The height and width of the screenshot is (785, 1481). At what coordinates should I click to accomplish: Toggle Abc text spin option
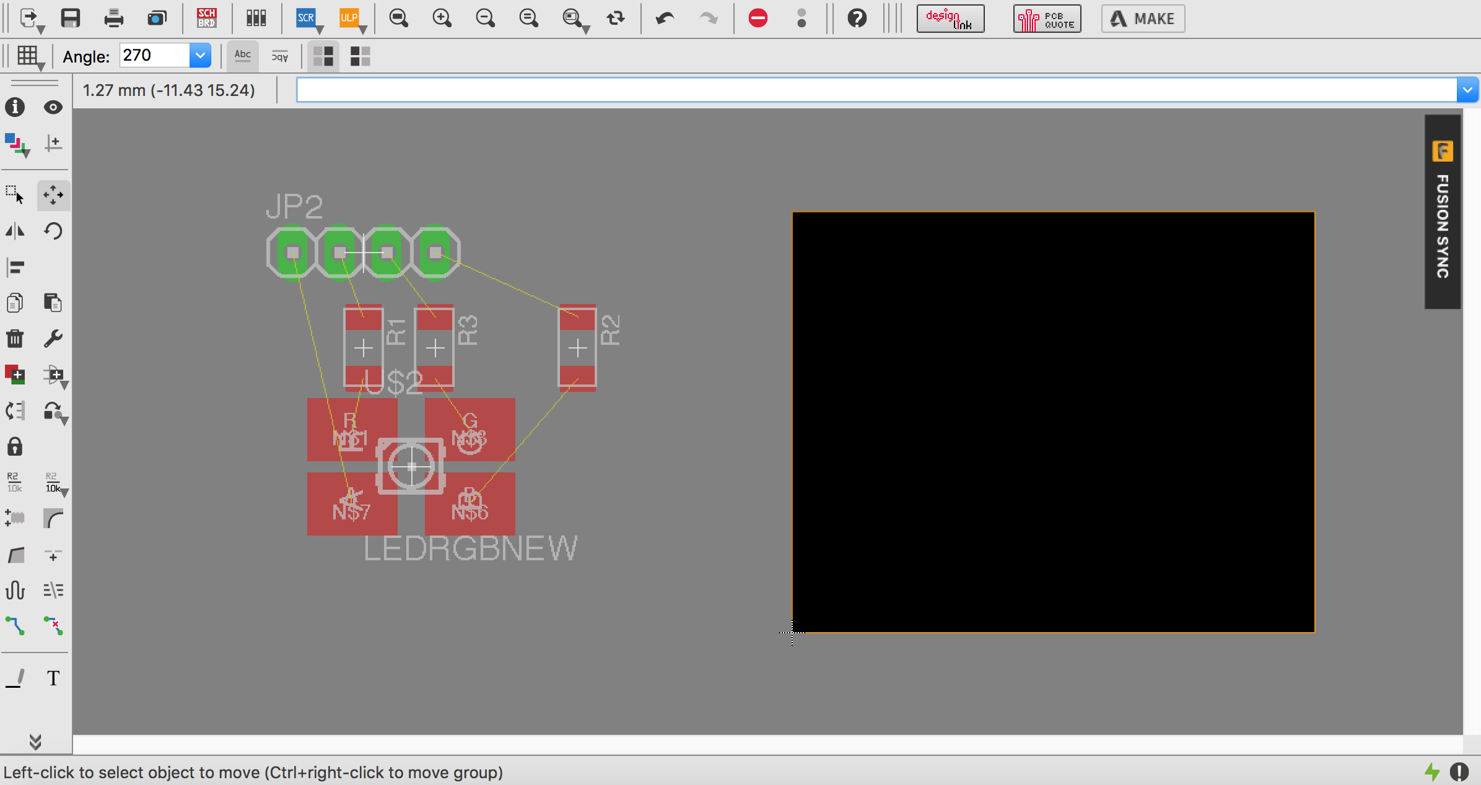243,56
